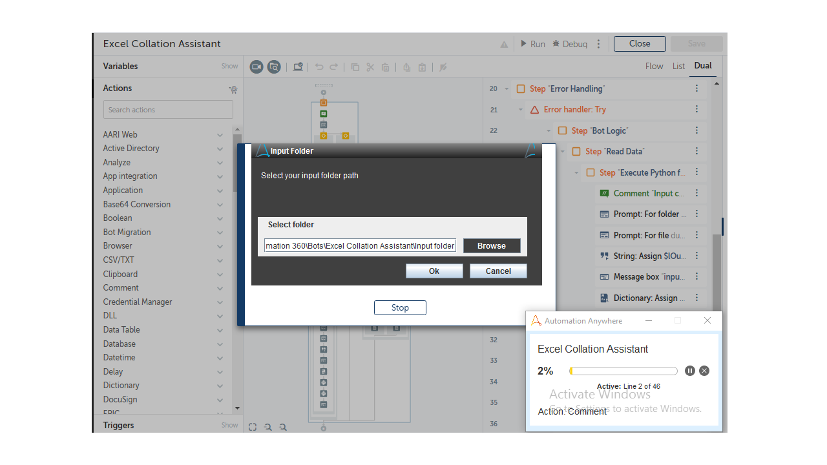
Task: Expand the AARI Web action group
Action: [x=220, y=135]
